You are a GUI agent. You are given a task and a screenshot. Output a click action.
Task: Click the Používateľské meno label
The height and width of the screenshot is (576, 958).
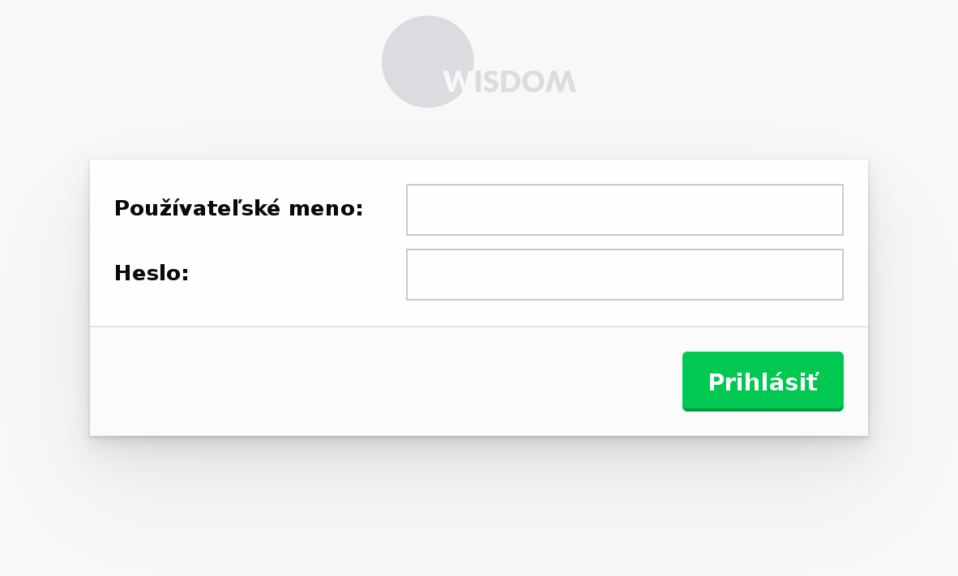239,208
